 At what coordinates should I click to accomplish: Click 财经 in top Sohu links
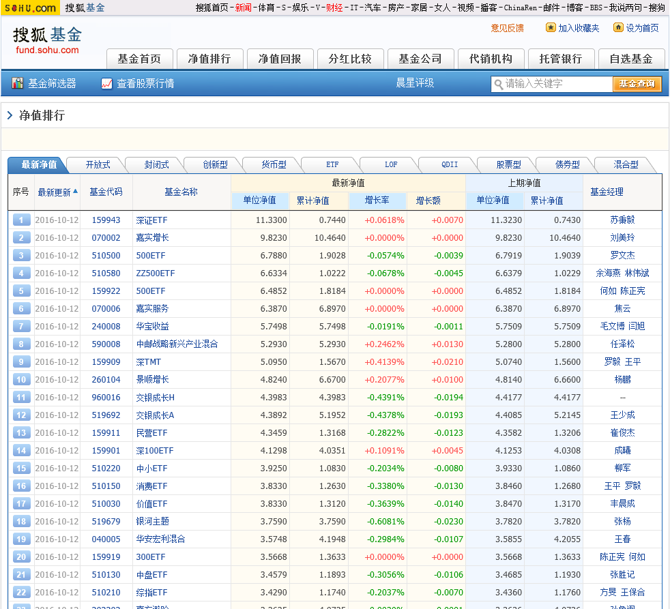pyautogui.click(x=334, y=8)
